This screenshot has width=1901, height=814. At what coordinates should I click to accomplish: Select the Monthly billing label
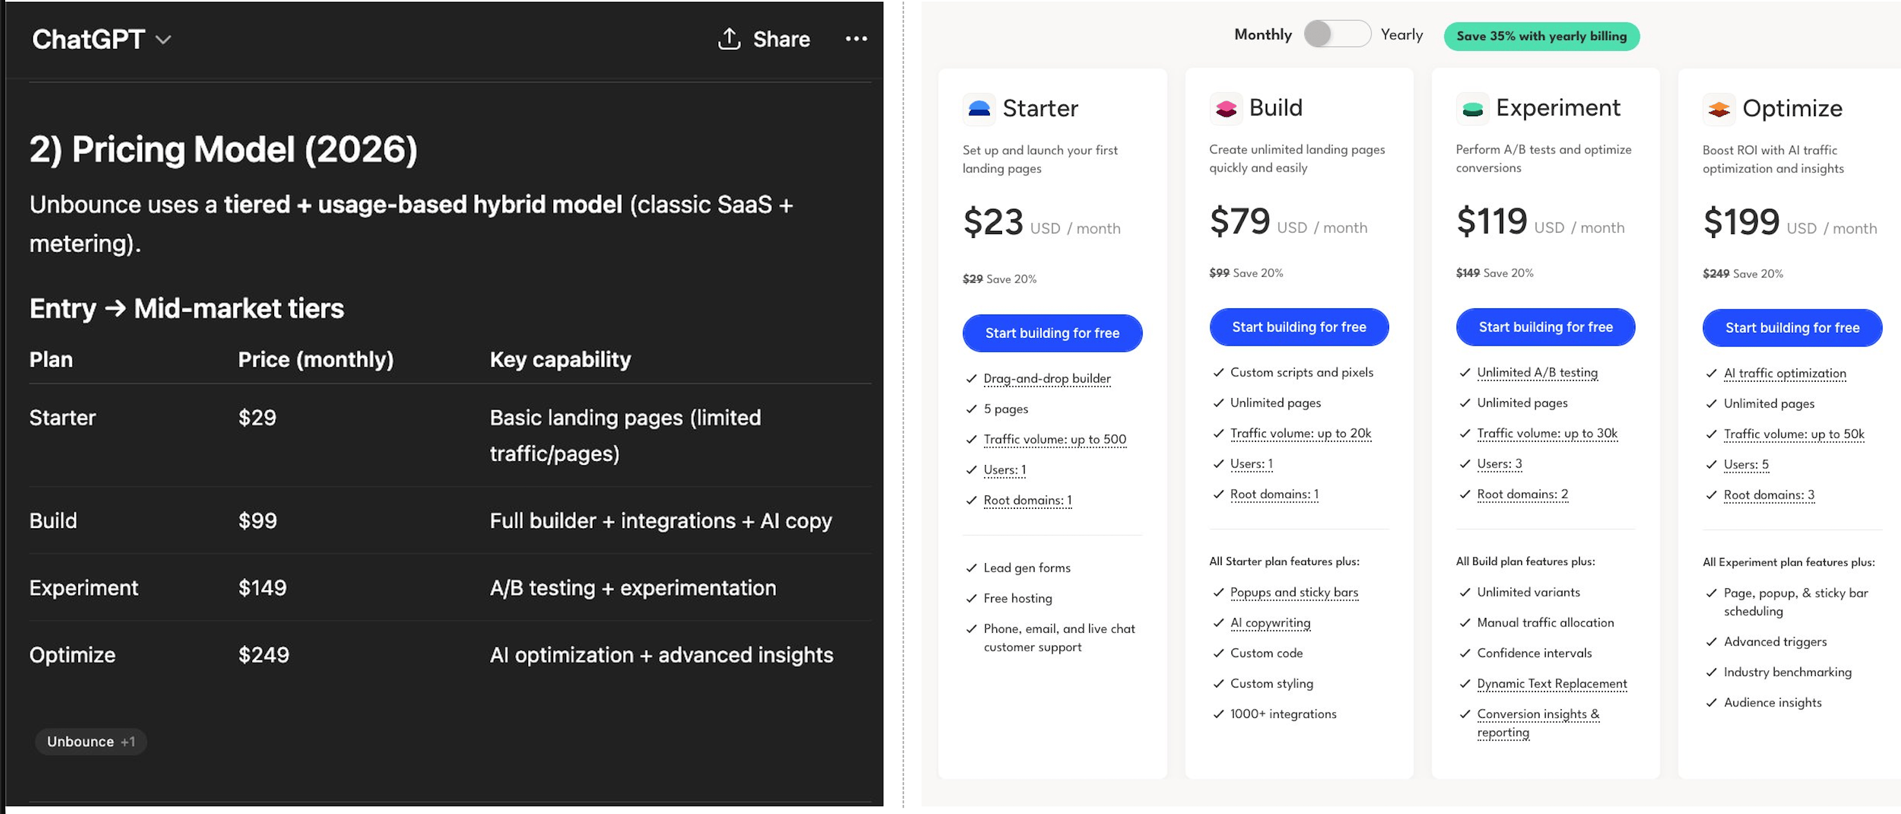point(1262,35)
